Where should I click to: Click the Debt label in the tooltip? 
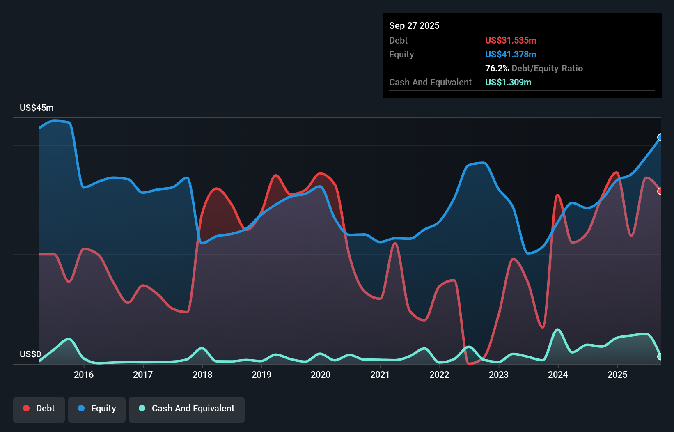point(398,40)
